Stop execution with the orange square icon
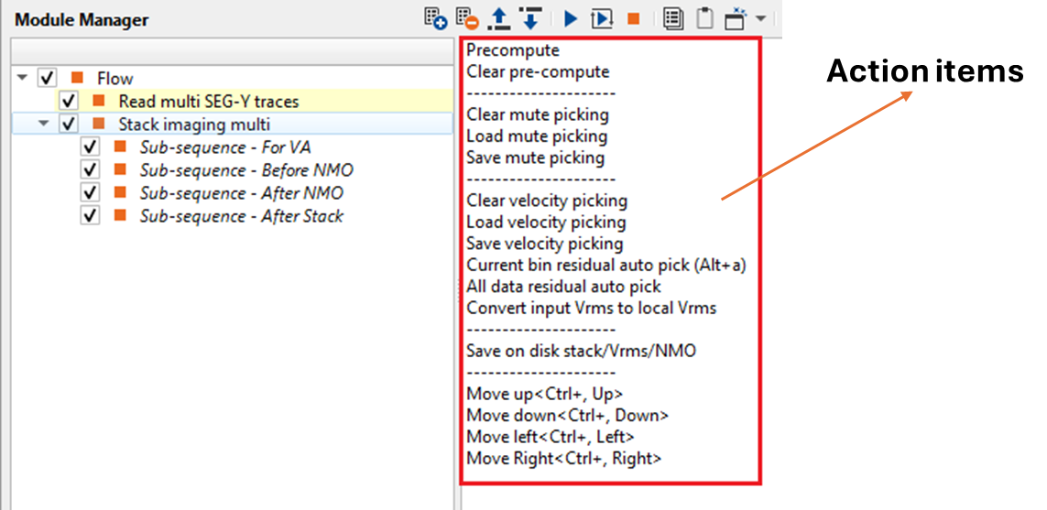 click(x=633, y=18)
